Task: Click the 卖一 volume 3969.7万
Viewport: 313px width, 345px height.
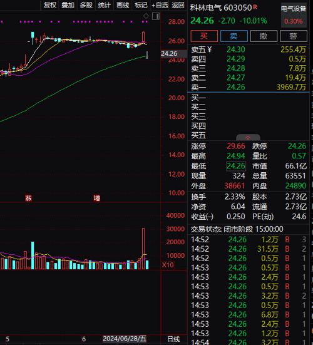Action: coord(291,88)
